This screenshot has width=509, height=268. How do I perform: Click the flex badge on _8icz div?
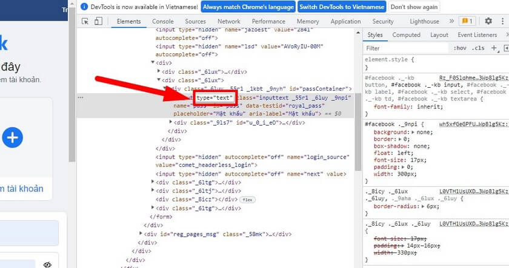tap(247, 199)
